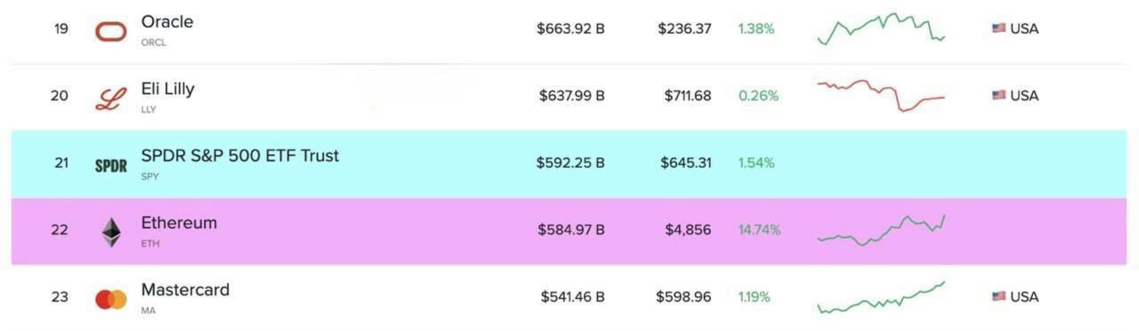
Task: Click Ethereum's green sparkline chart
Action: coord(881,230)
